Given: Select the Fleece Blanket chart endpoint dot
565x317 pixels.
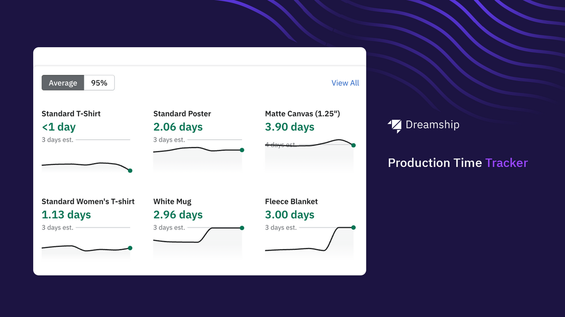Looking at the screenshot, I should click(x=353, y=228).
